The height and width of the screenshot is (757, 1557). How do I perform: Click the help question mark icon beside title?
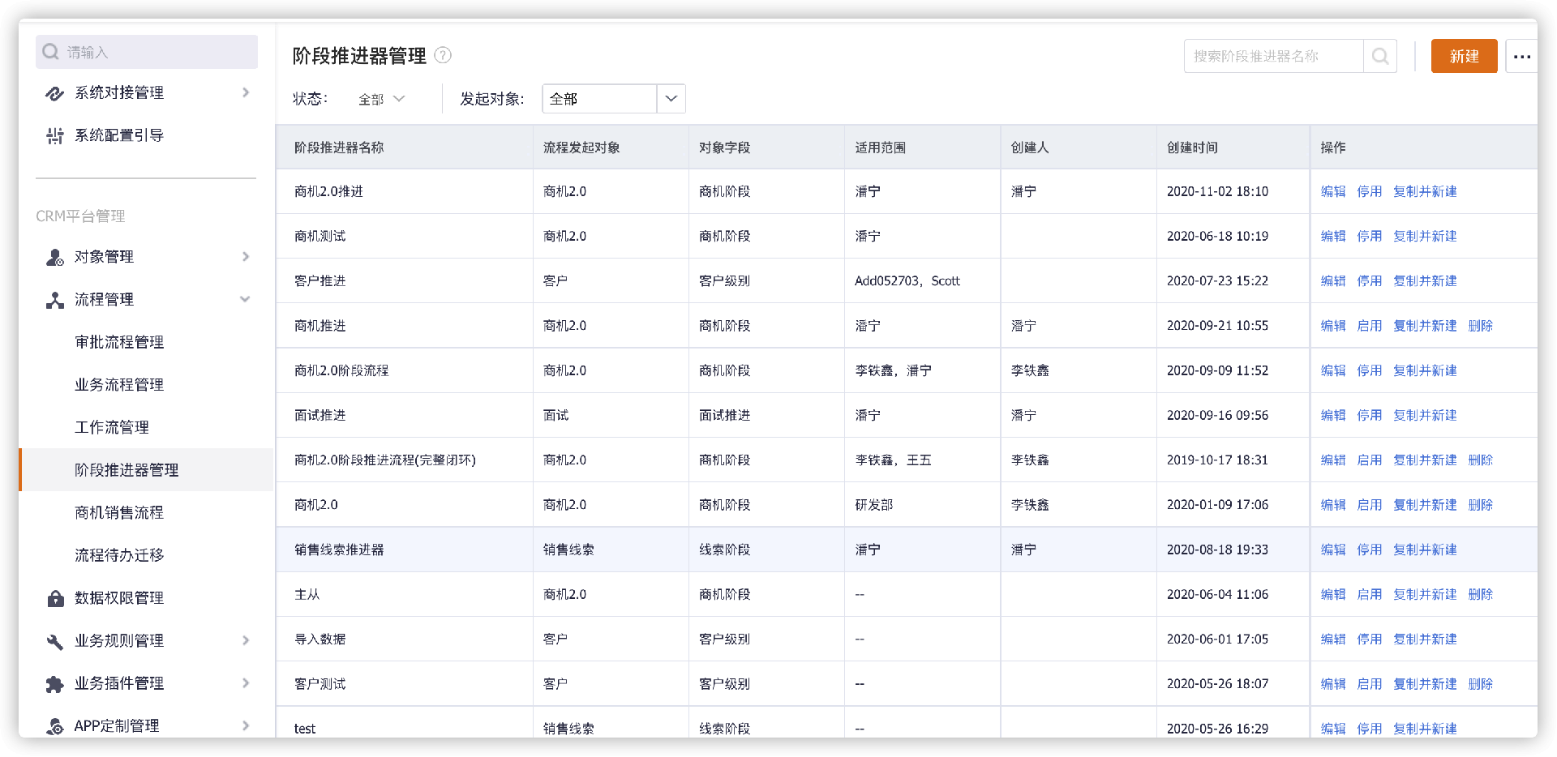[x=443, y=55]
